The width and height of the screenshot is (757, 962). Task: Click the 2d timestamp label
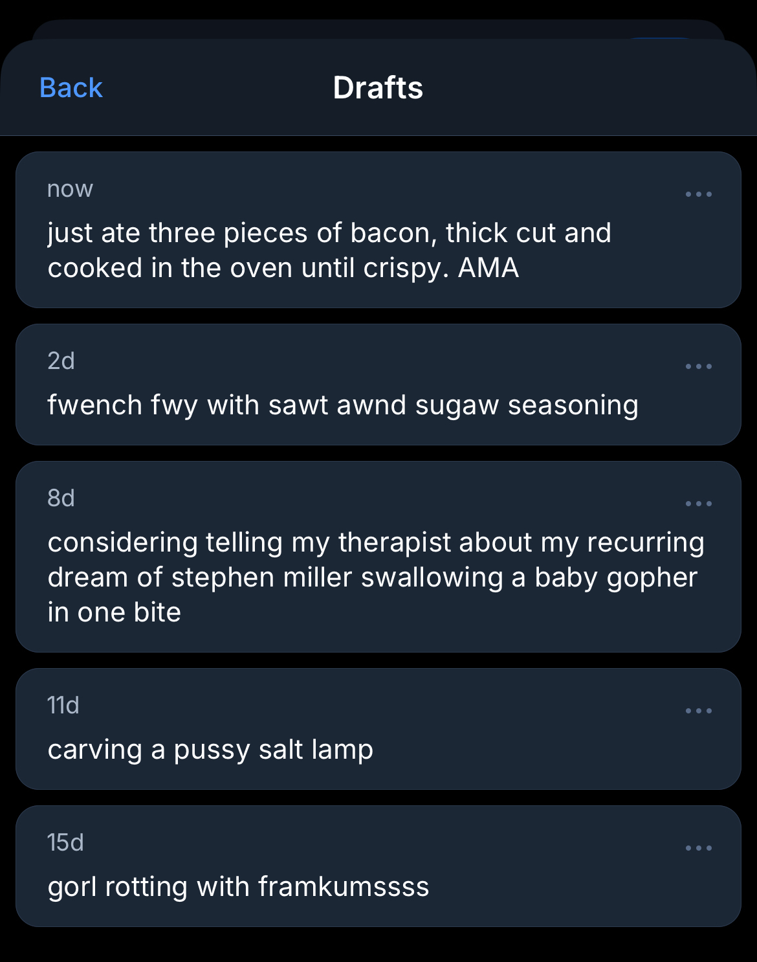coord(61,361)
